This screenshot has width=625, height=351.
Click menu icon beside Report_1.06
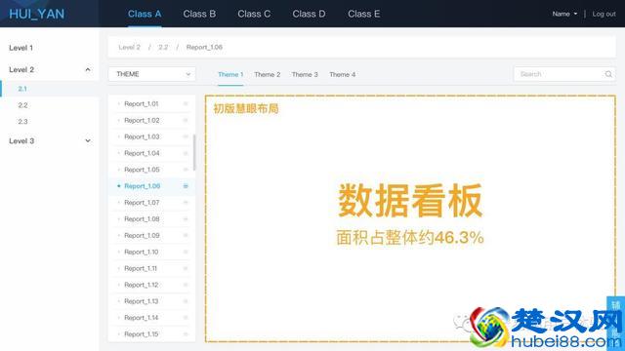pos(186,186)
